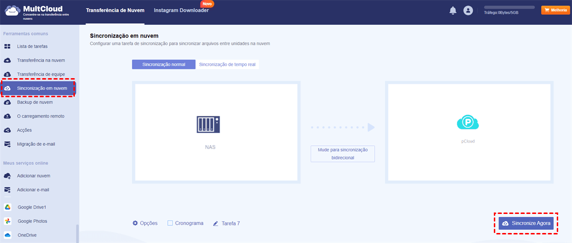572x243 pixels.
Task: Click the Transferência na nuvem icon
Action: (x=7, y=61)
